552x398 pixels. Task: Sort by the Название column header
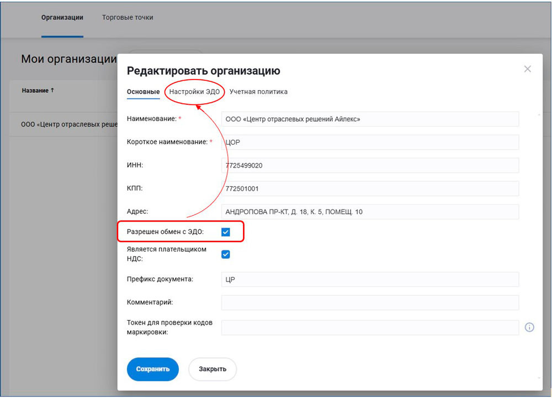38,90
